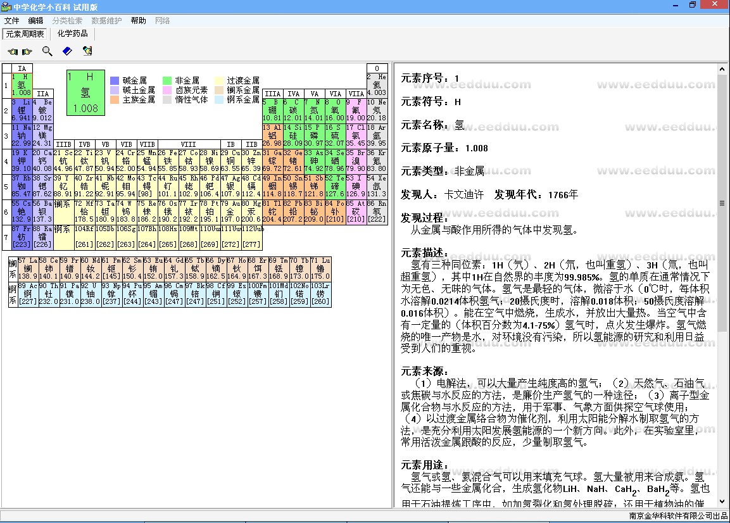Click the greyed 数据维护 menu
This screenshot has height=523, width=730.
tap(106, 20)
